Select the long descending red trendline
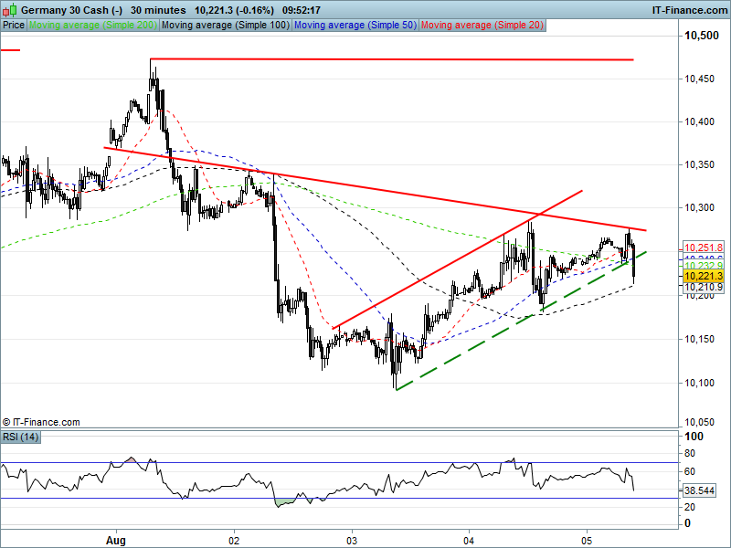The image size is (731, 548). (375, 189)
